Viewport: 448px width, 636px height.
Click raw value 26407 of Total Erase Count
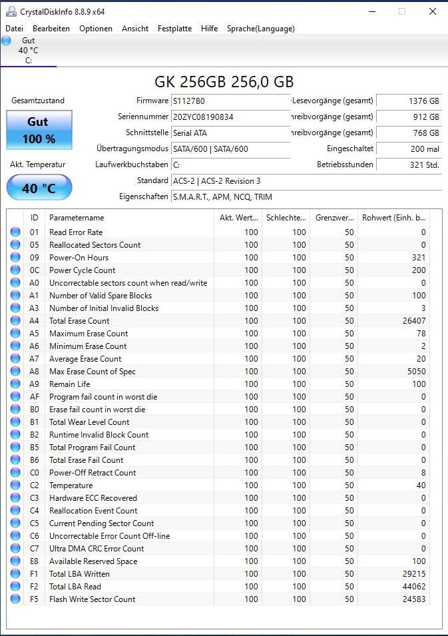pyautogui.click(x=414, y=320)
